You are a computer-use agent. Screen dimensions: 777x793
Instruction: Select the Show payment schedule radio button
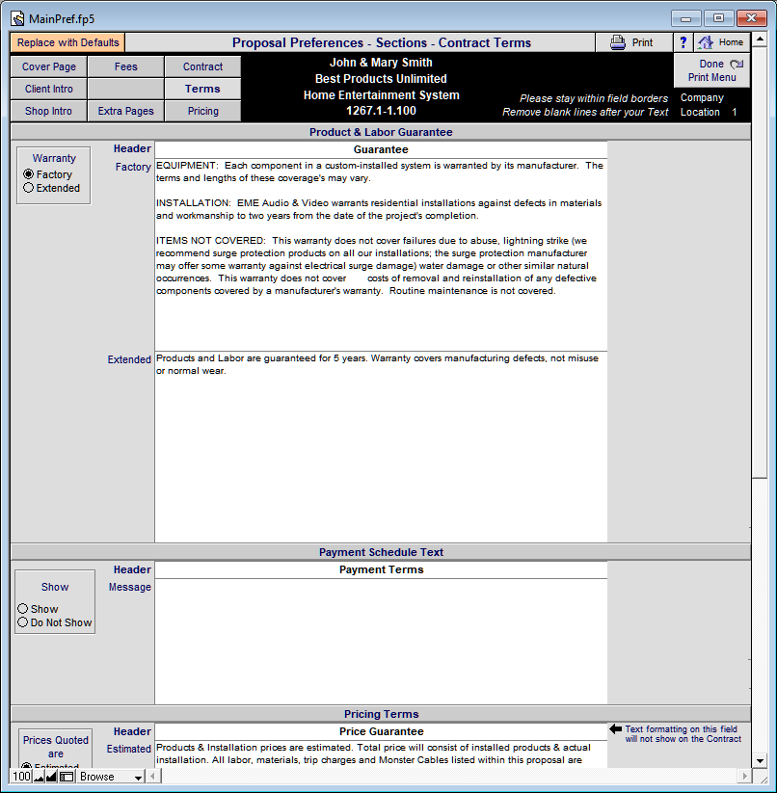click(x=23, y=608)
